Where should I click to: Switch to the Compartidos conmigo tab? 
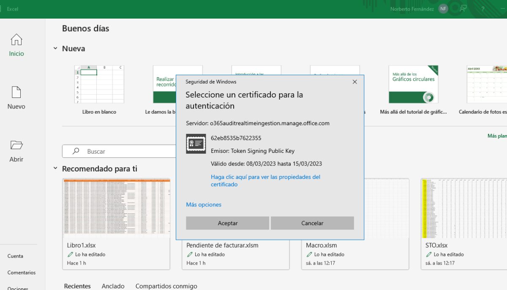166,286
